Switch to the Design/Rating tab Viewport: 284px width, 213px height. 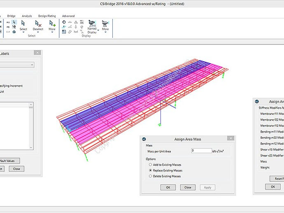pos(47,16)
